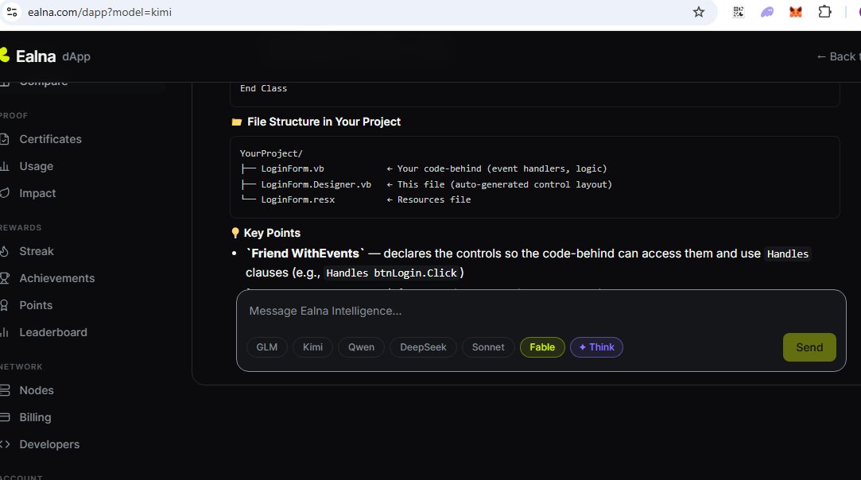Click the address bar URL
861x480 pixels.
click(99, 12)
